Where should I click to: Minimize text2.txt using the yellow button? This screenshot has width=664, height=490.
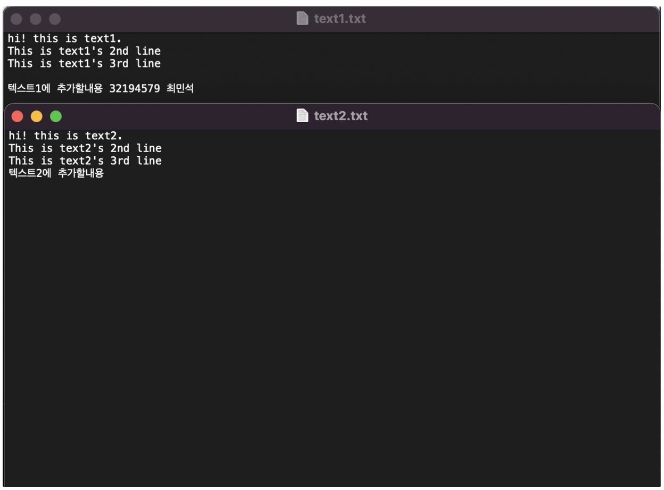36,116
